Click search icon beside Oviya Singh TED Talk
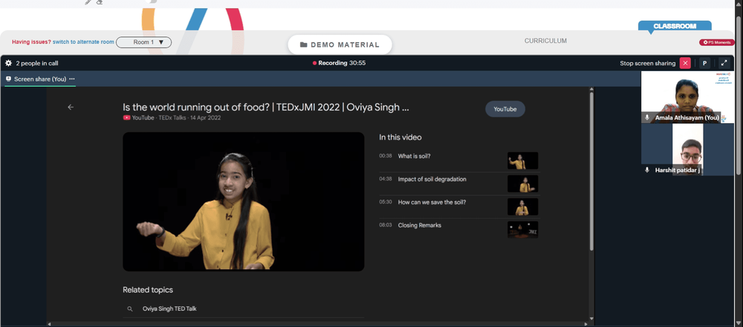This screenshot has width=743, height=327. 130,309
